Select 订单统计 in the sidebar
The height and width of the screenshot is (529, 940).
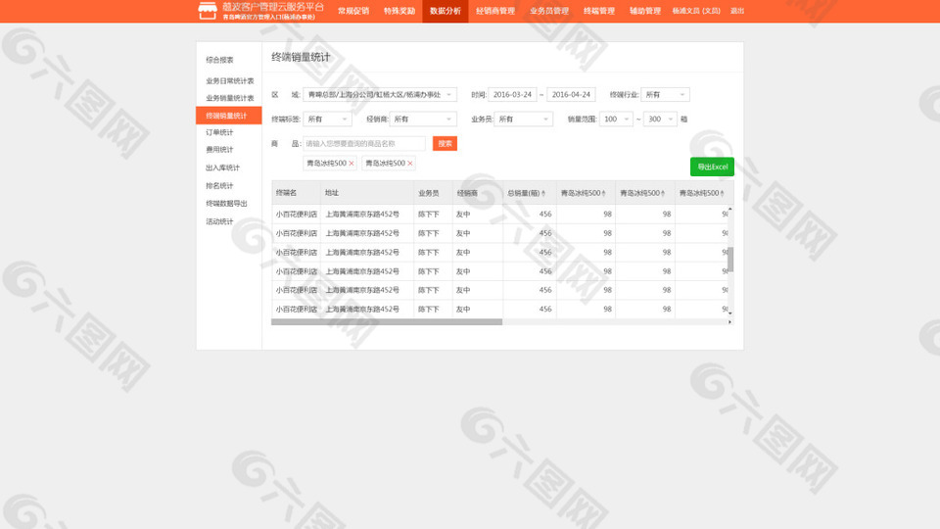pos(219,132)
